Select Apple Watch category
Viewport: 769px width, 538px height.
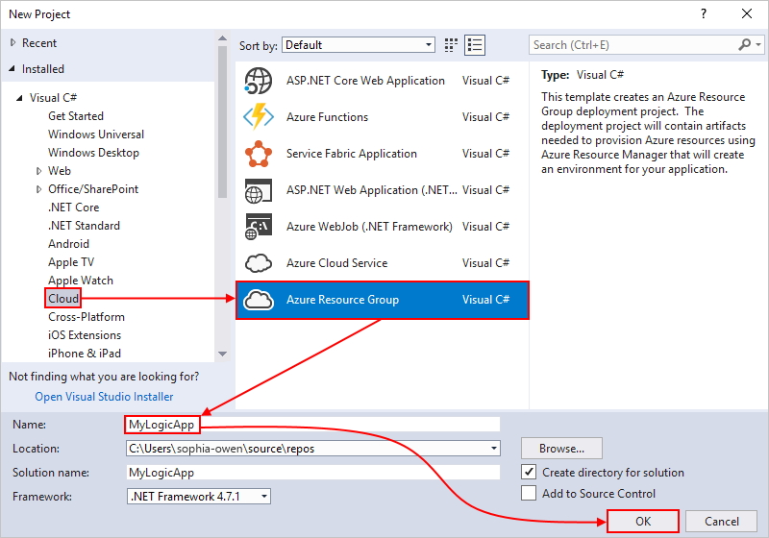pos(81,281)
